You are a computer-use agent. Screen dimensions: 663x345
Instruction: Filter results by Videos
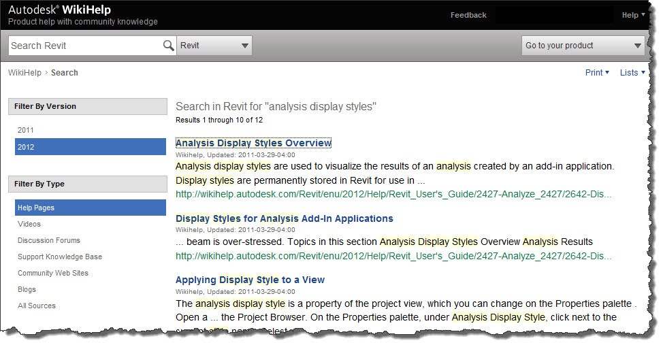[29, 224]
